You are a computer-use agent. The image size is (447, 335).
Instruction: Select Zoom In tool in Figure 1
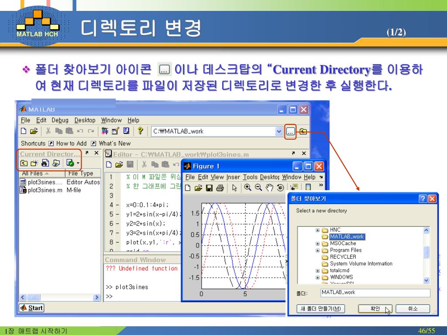[x=248, y=188]
